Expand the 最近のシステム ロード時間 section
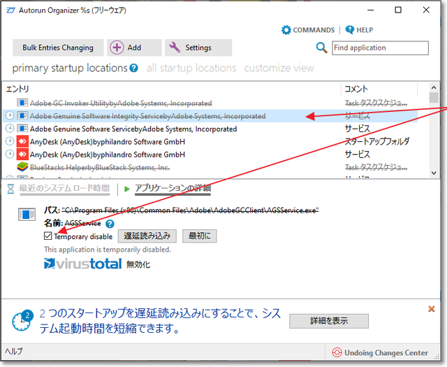The width and height of the screenshot is (447, 367). 64,189
